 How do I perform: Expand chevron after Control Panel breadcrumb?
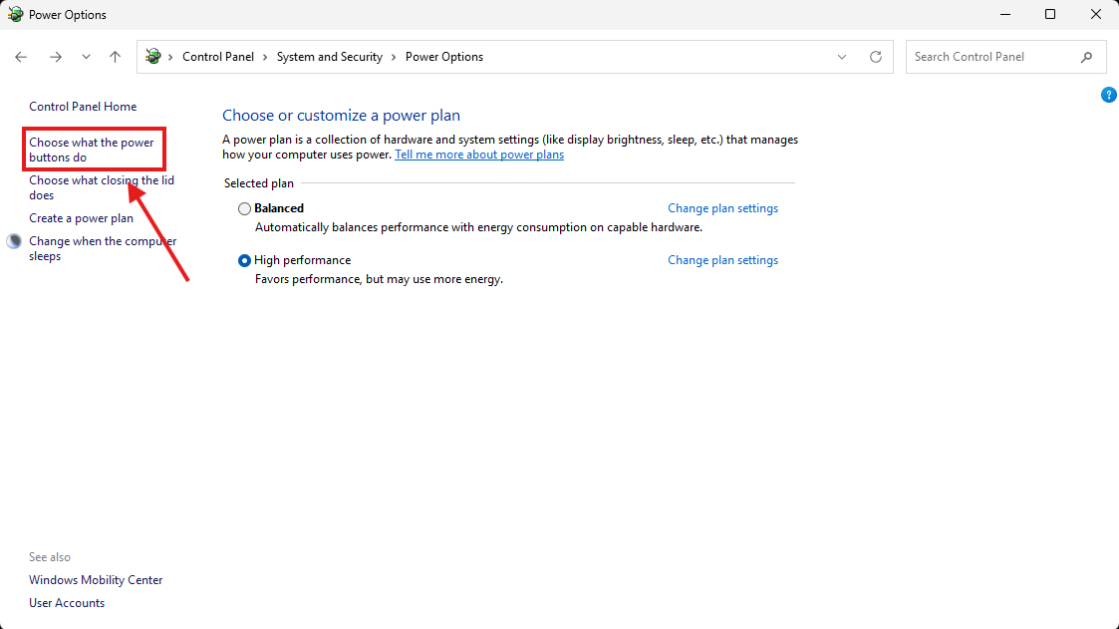click(x=265, y=57)
